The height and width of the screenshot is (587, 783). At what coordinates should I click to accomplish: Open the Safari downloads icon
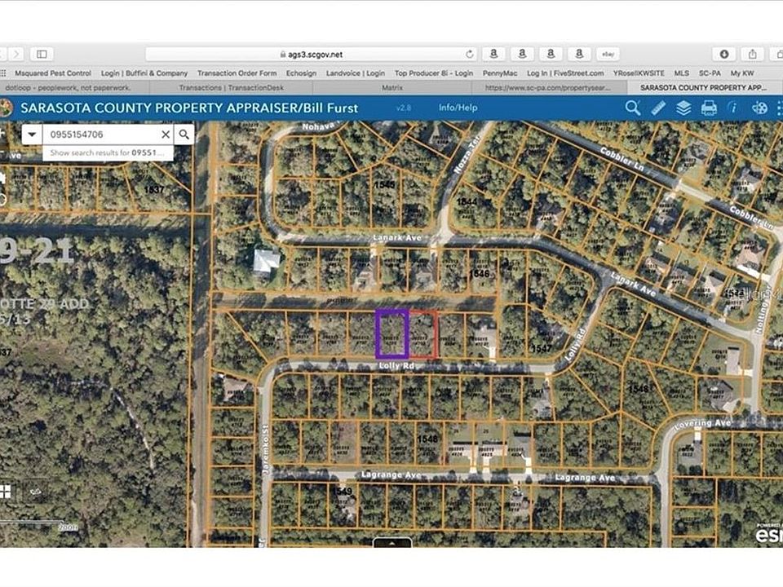[x=724, y=54]
